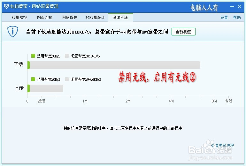Click the 重新测速 button

click(183, 32)
